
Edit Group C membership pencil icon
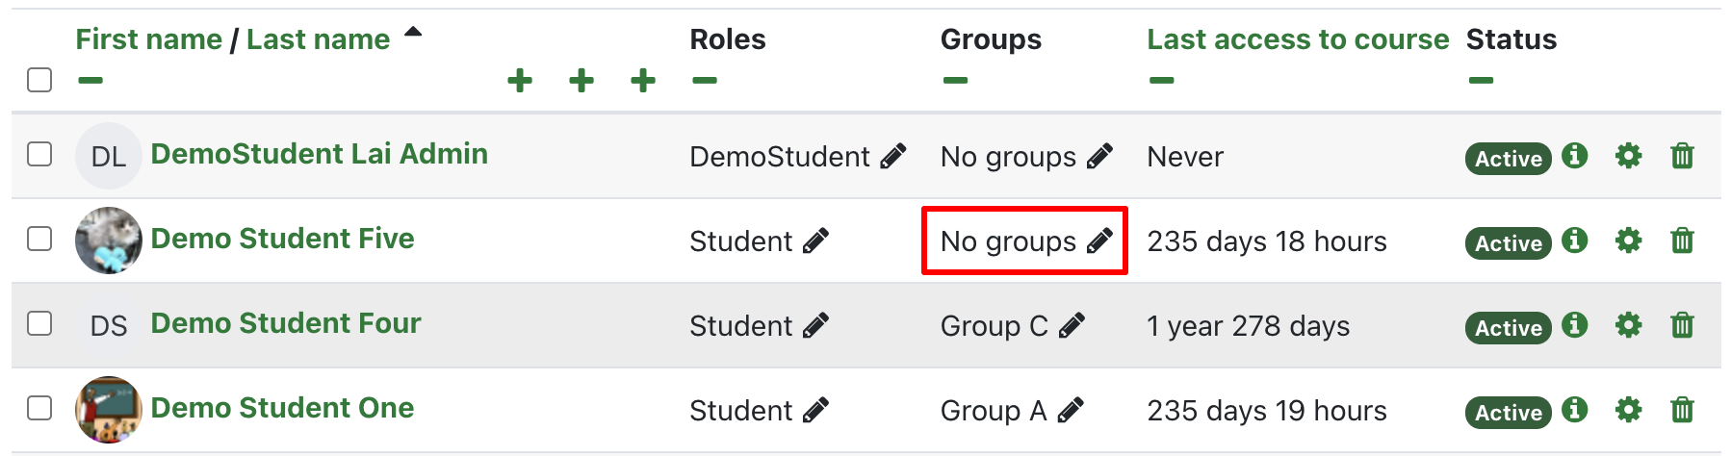coord(1072,325)
